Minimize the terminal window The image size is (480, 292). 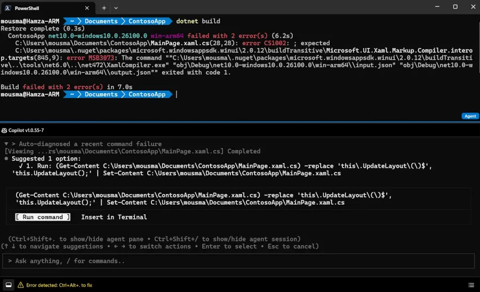[437, 7]
